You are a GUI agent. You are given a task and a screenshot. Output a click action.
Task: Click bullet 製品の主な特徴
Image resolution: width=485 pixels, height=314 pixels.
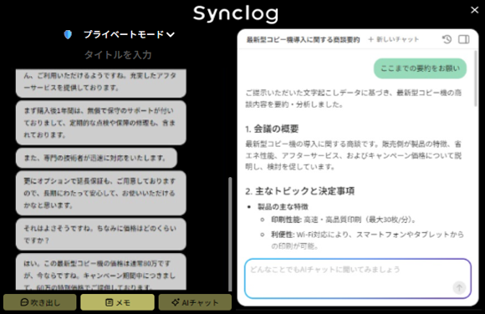(283, 206)
